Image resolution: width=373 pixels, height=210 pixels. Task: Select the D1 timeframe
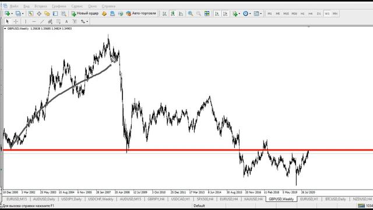319,14
